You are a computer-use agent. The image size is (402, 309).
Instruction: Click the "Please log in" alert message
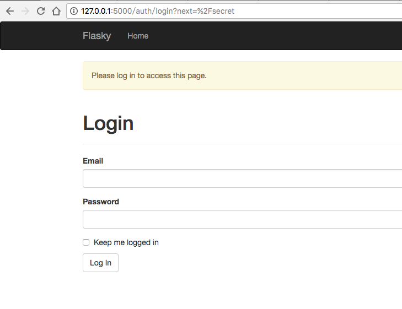(x=149, y=75)
